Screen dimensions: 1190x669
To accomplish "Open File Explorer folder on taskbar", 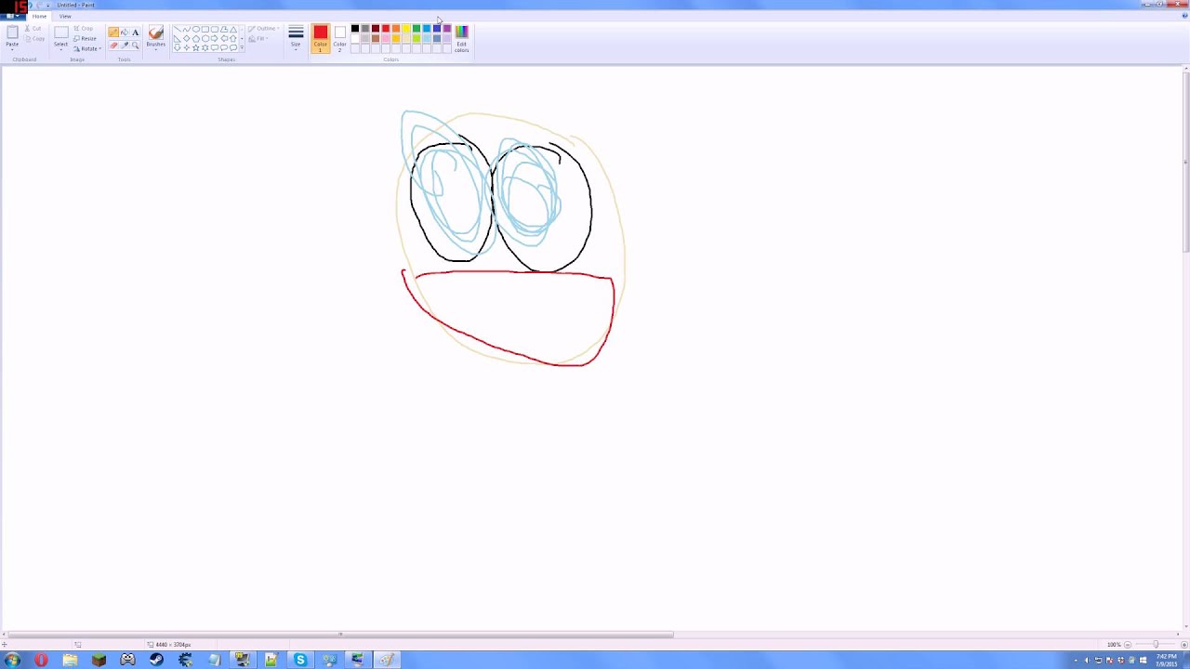I will point(70,660).
